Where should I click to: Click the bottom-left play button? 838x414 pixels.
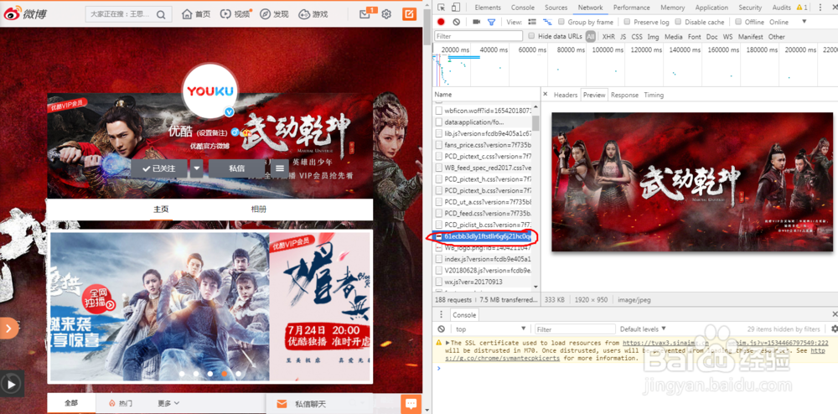[x=11, y=383]
